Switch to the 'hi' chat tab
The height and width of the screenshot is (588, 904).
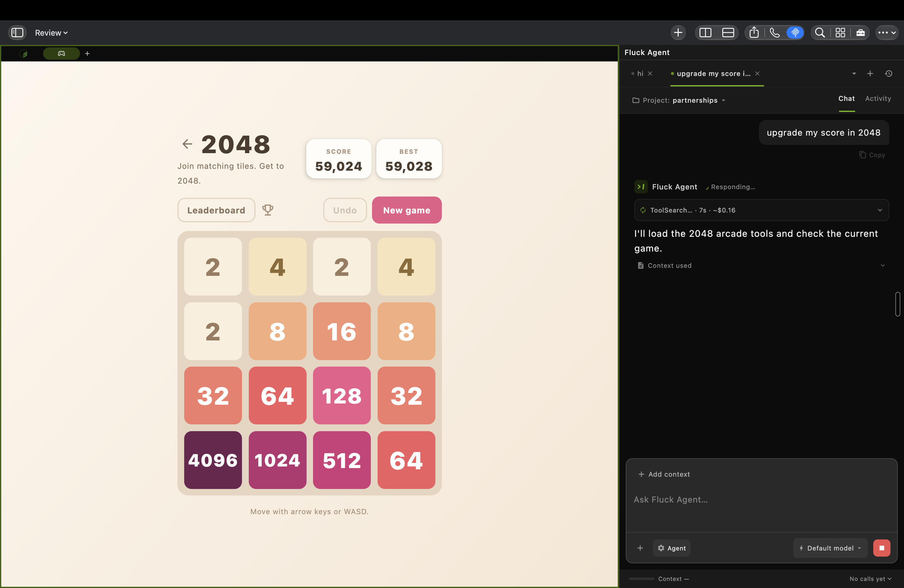tap(640, 74)
